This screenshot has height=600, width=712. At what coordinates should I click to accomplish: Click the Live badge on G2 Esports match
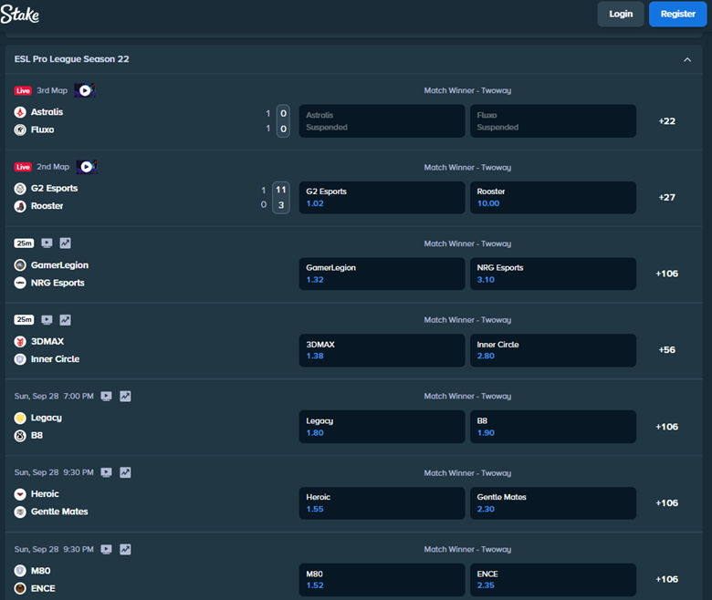(x=23, y=167)
